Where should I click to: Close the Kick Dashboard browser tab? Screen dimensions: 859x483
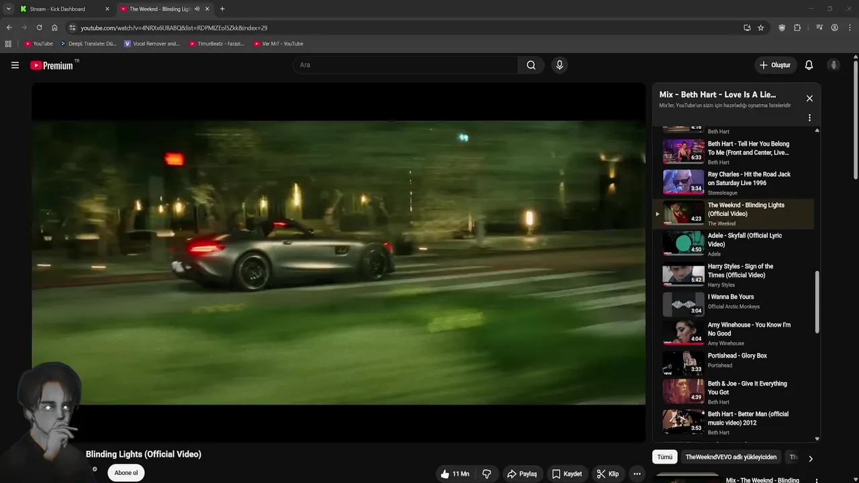[107, 9]
